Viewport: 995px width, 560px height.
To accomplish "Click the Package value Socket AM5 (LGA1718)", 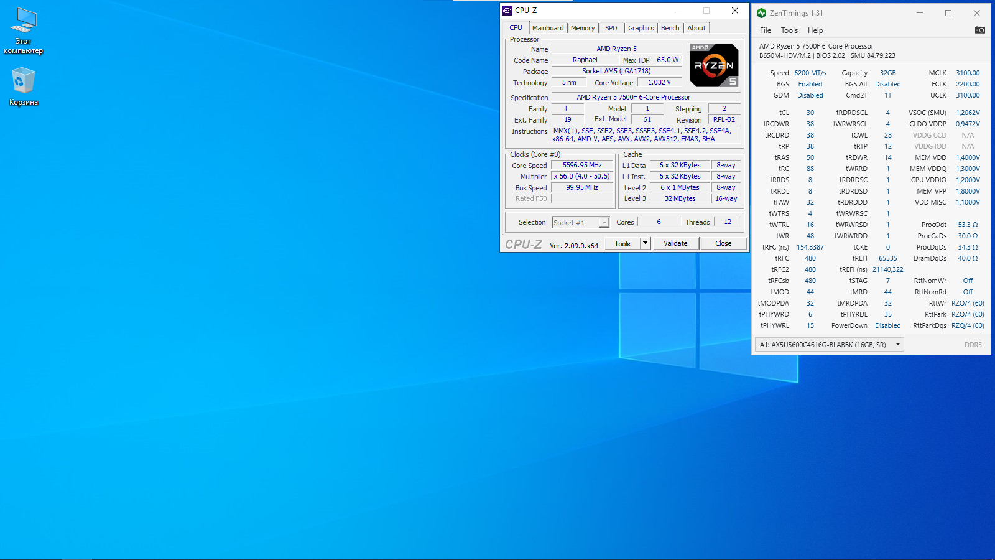I will pyautogui.click(x=616, y=72).
